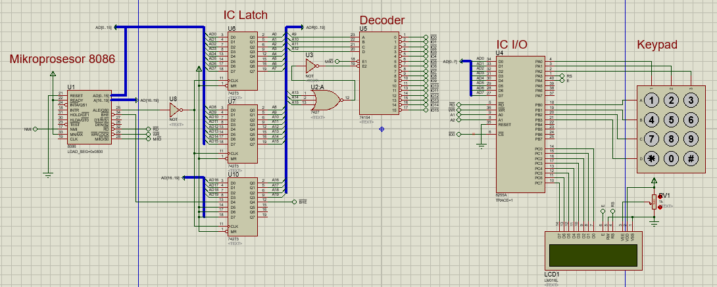717x287 pixels.
Task: Click the M/IO terminal next to U3
Action: pos(337,62)
